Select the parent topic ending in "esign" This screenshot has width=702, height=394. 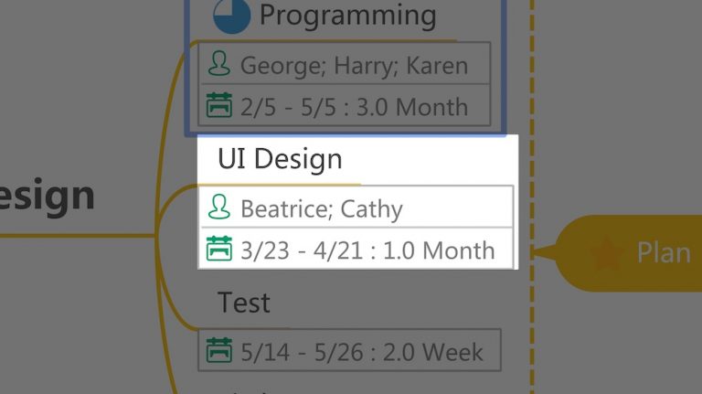pyautogui.click(x=47, y=196)
